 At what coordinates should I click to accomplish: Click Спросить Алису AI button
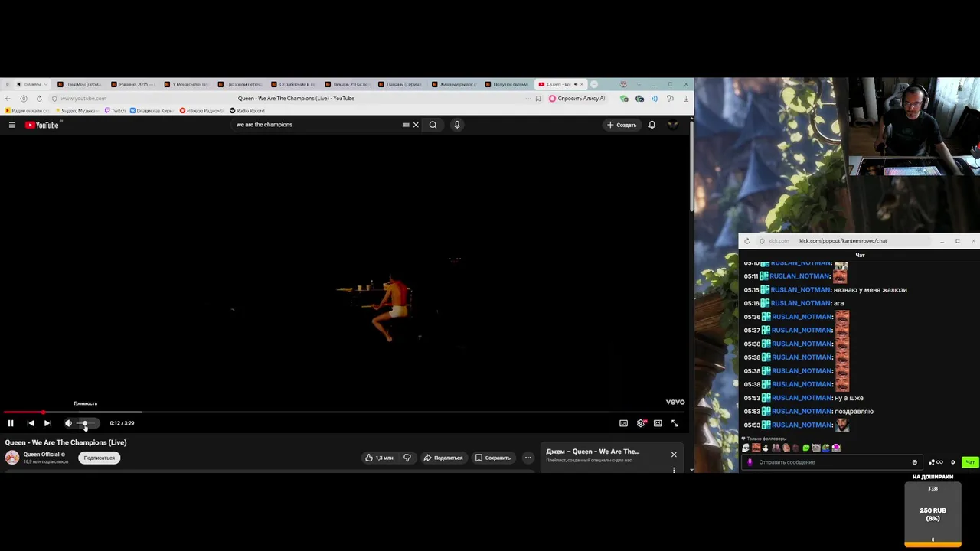[577, 99]
